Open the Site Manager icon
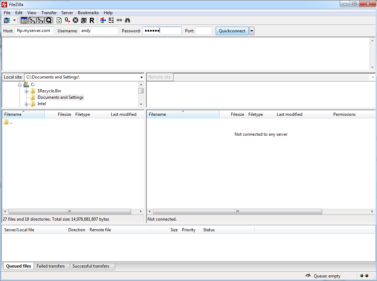Image resolution: width=377 pixels, height=281 pixels. click(7, 20)
